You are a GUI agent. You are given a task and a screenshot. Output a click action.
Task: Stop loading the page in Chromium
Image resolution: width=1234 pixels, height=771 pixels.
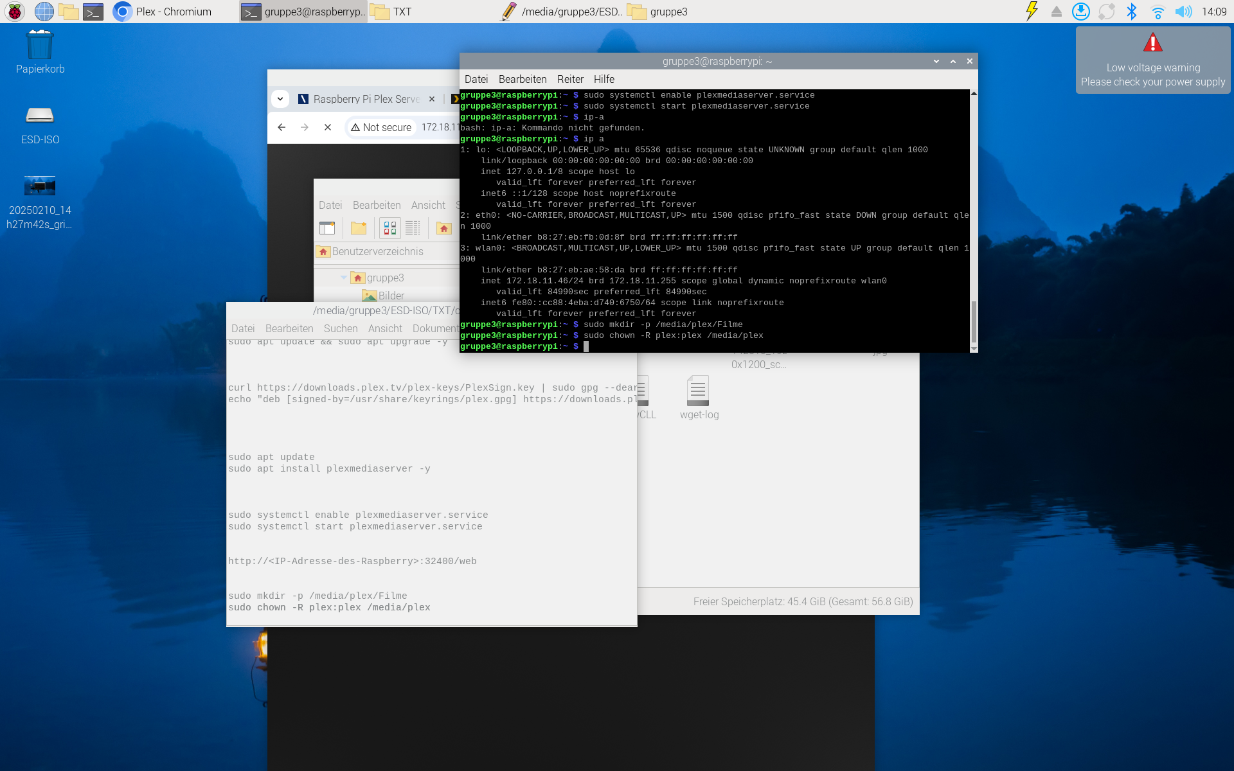[x=328, y=127]
